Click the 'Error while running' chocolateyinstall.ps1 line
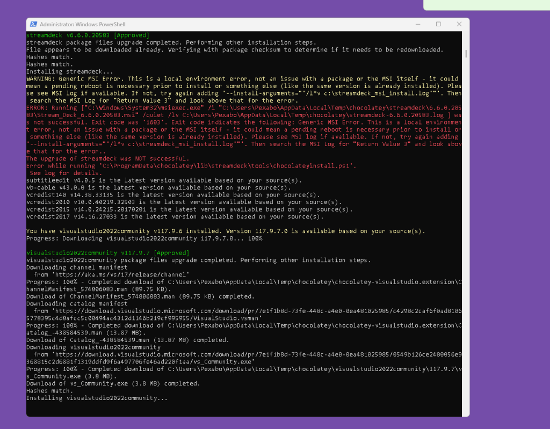This screenshot has width=550, height=429. [191, 166]
